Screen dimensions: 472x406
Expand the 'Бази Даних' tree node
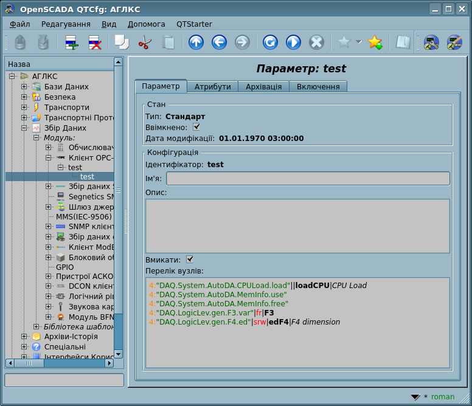(x=24, y=87)
